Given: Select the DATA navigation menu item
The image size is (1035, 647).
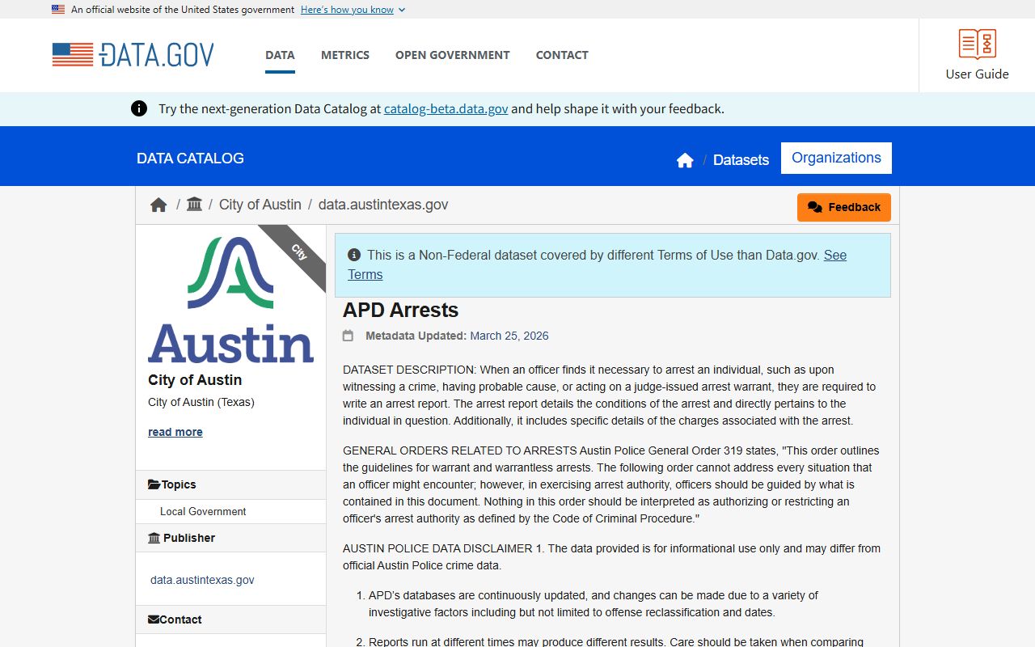Looking at the screenshot, I should (280, 55).
